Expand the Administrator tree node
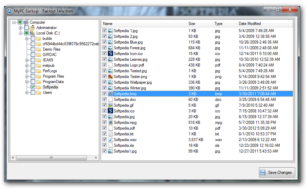Screen dimensions: 307x189 point(20,28)
